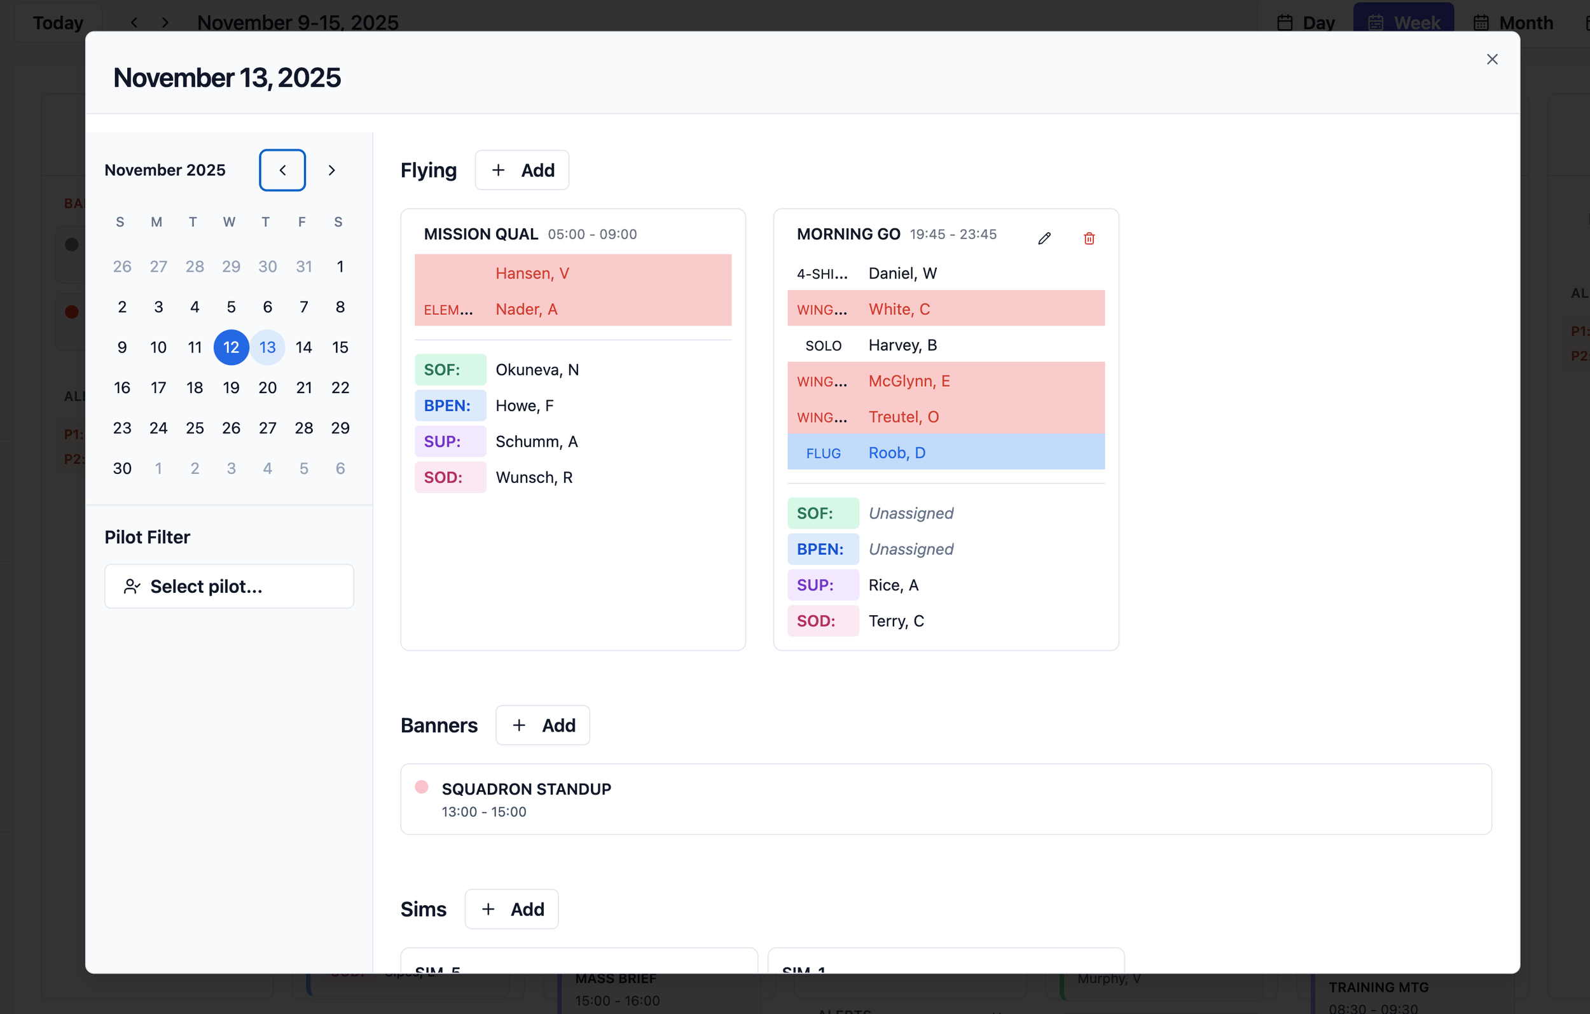Click the pencil edit icon on Morning Go
Image resolution: width=1590 pixels, height=1014 pixels.
pos(1044,238)
